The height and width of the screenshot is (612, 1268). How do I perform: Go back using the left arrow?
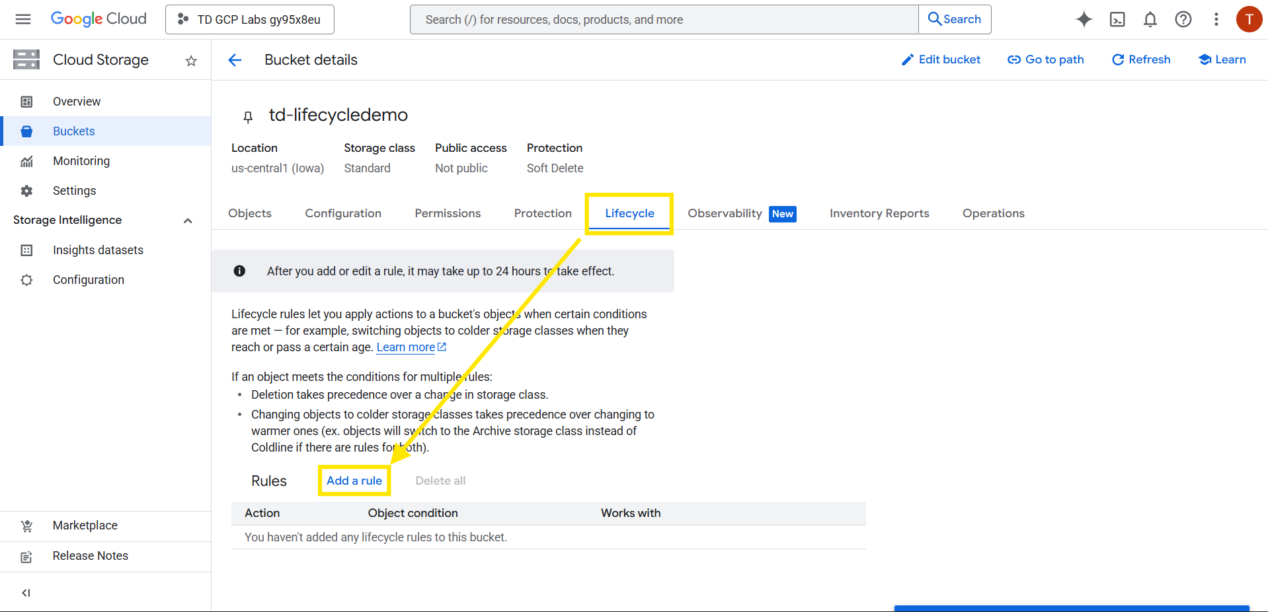coord(235,60)
